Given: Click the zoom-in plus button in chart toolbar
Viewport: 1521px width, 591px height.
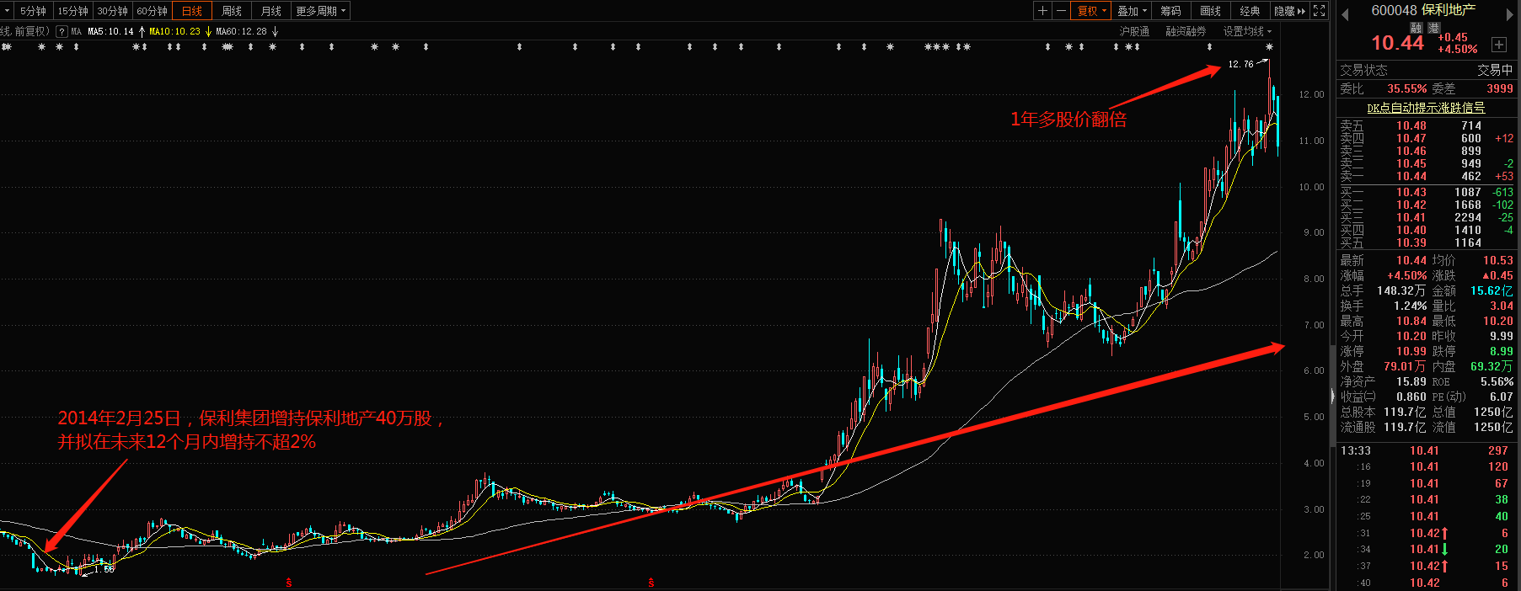Looking at the screenshot, I should (x=1043, y=11).
